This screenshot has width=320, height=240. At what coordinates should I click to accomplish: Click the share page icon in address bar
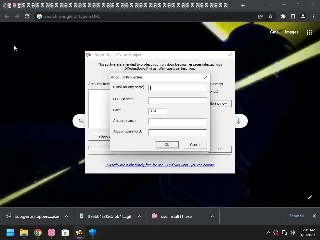pos(260,16)
